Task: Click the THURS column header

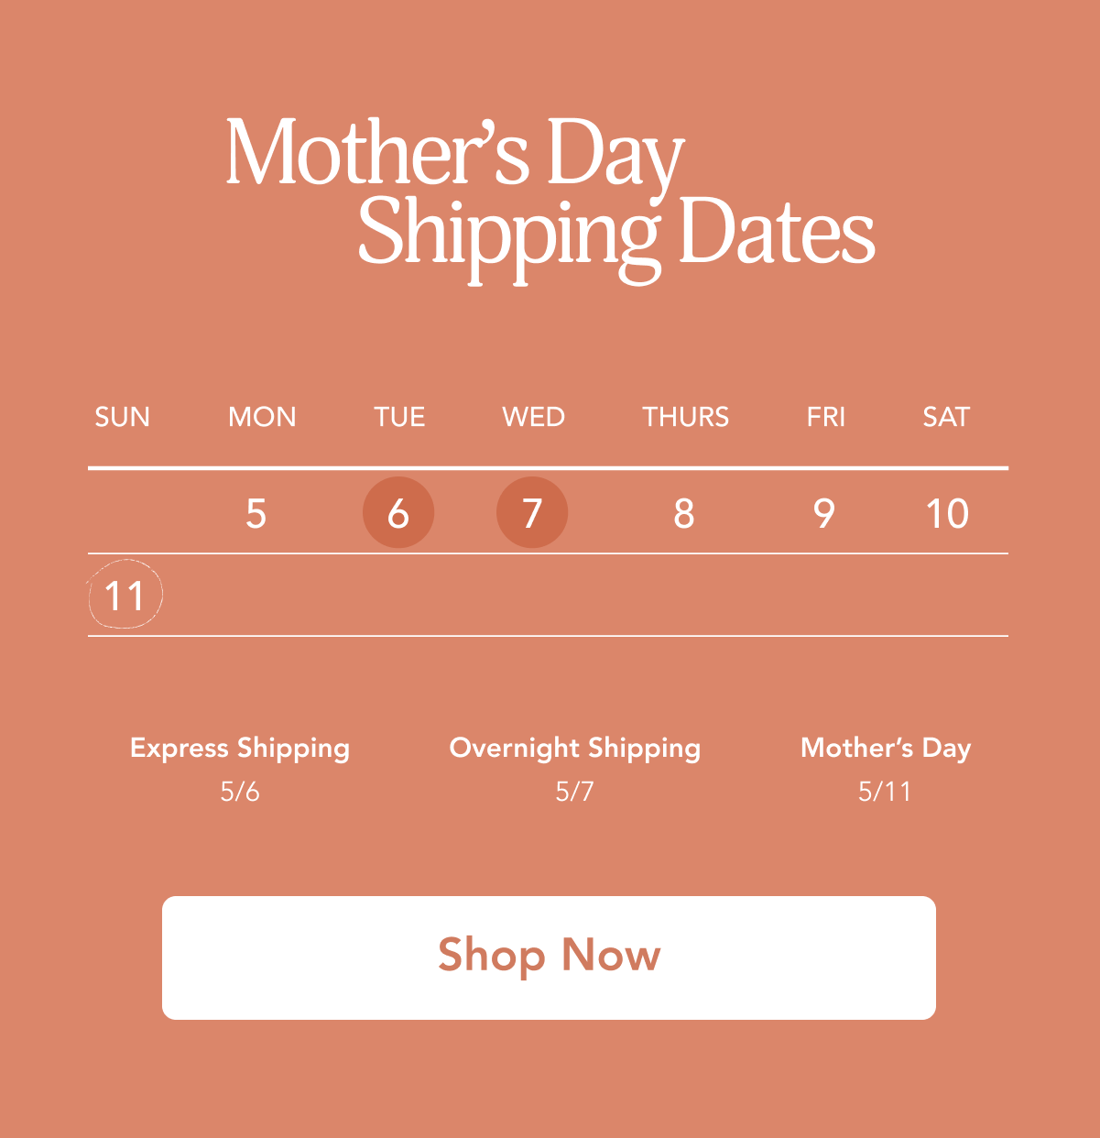Action: (686, 417)
